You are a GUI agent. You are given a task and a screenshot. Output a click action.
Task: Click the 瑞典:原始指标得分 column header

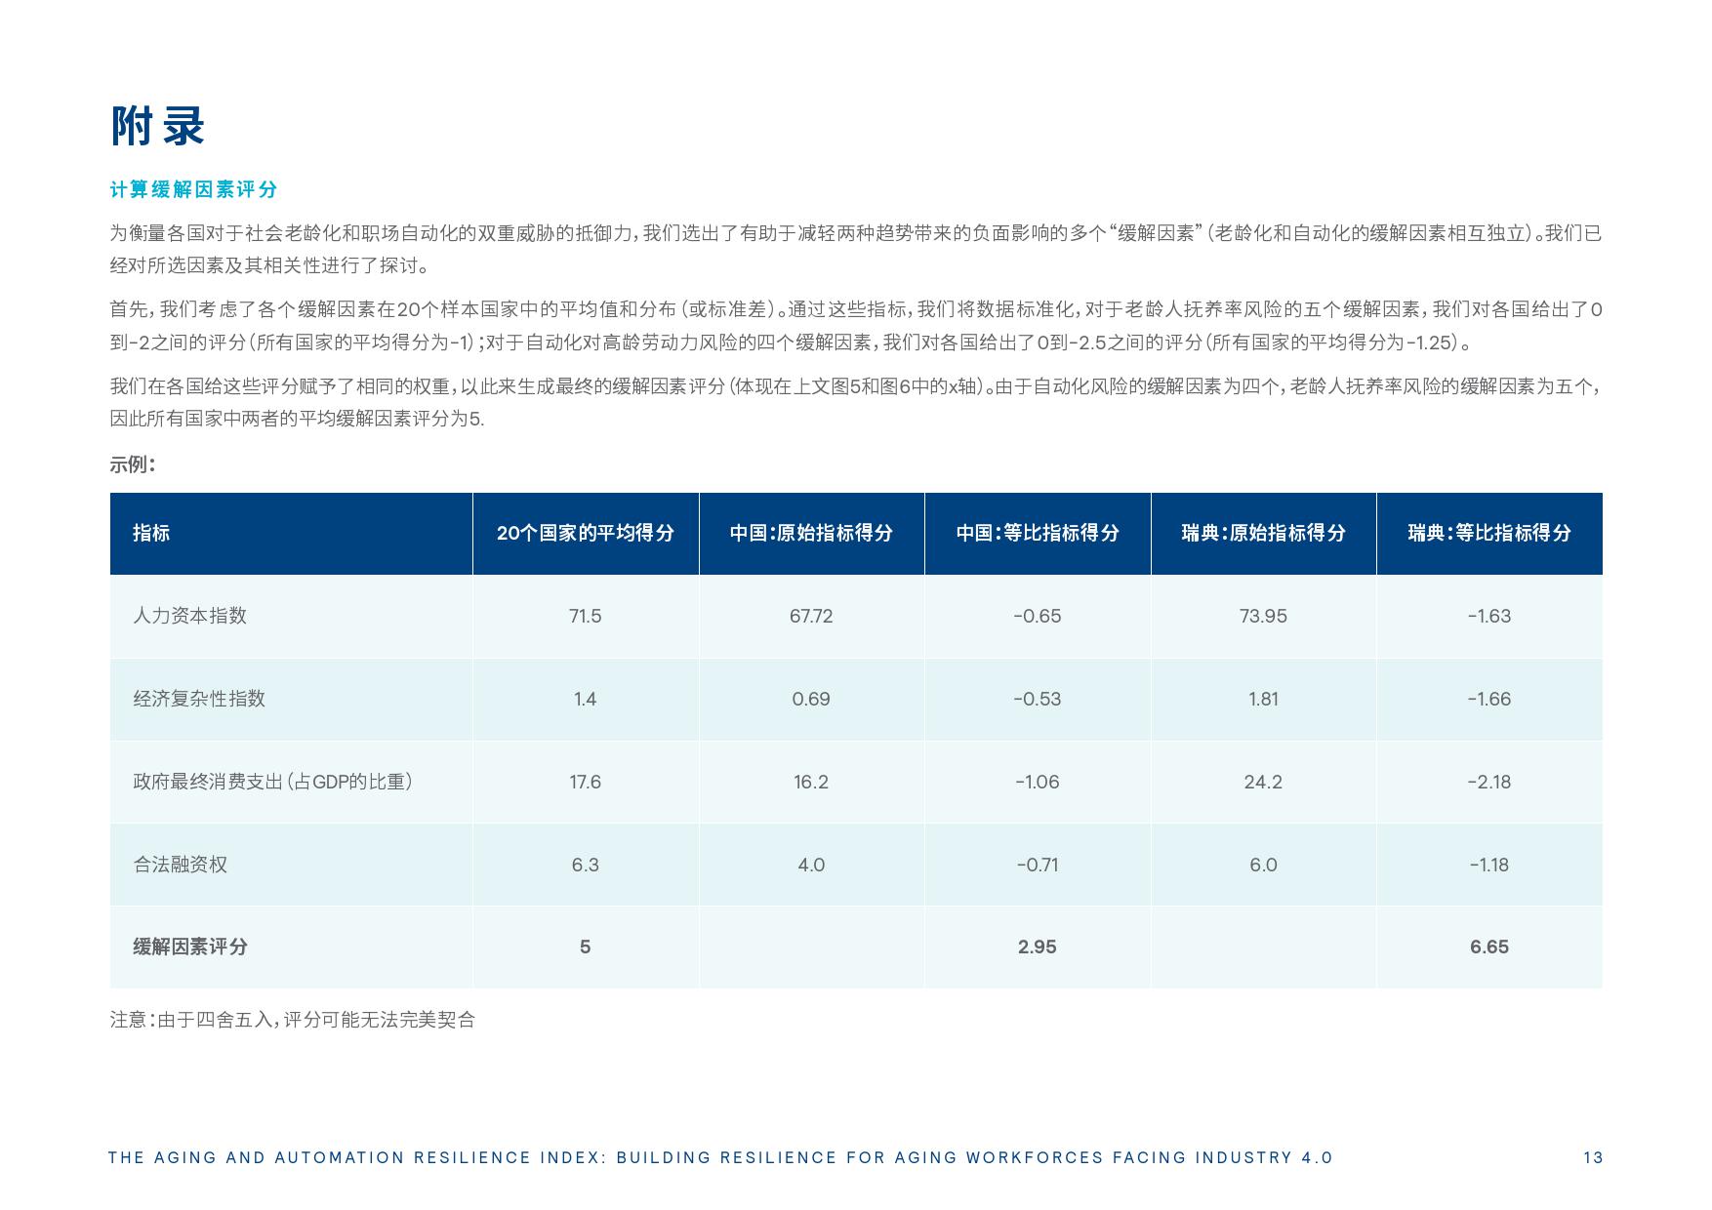[1263, 533]
